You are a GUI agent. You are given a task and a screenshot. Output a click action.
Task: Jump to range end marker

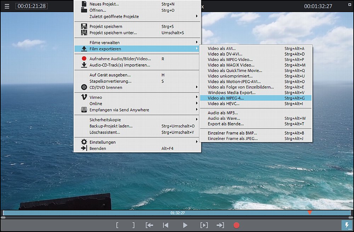pyautogui.click(x=220, y=225)
